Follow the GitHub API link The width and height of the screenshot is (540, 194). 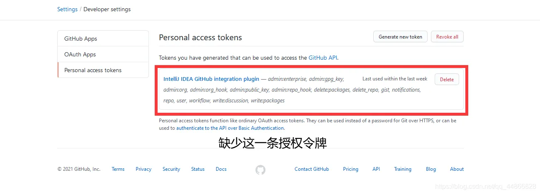[323, 58]
